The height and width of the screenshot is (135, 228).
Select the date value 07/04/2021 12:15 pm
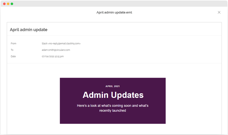click(x=53, y=56)
